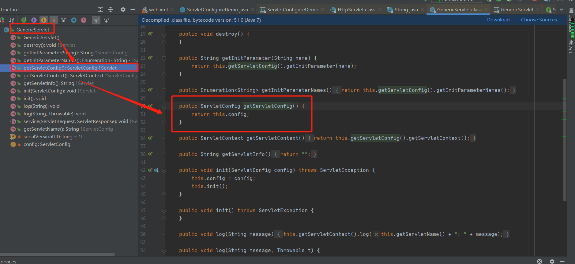Close the HttpServlet.class tab
This screenshot has width=575, height=264.
pyautogui.click(x=380, y=10)
